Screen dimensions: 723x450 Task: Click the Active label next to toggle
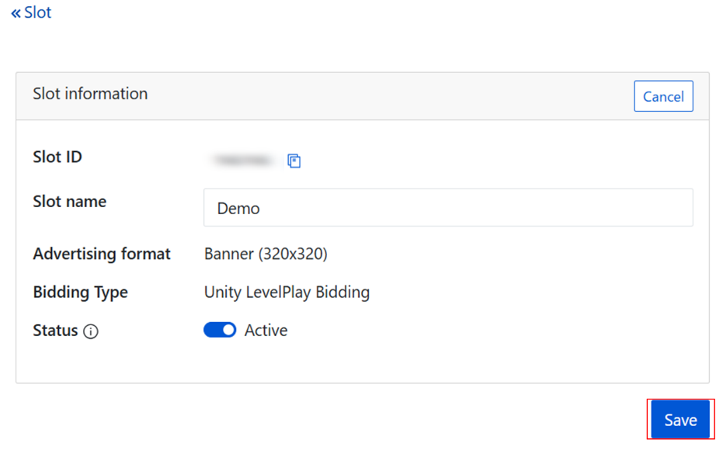coord(266,331)
